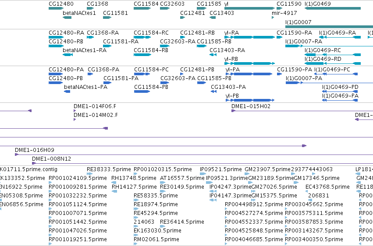
Task: Click EST RP001020315.5prime
Action: click(x=163, y=169)
